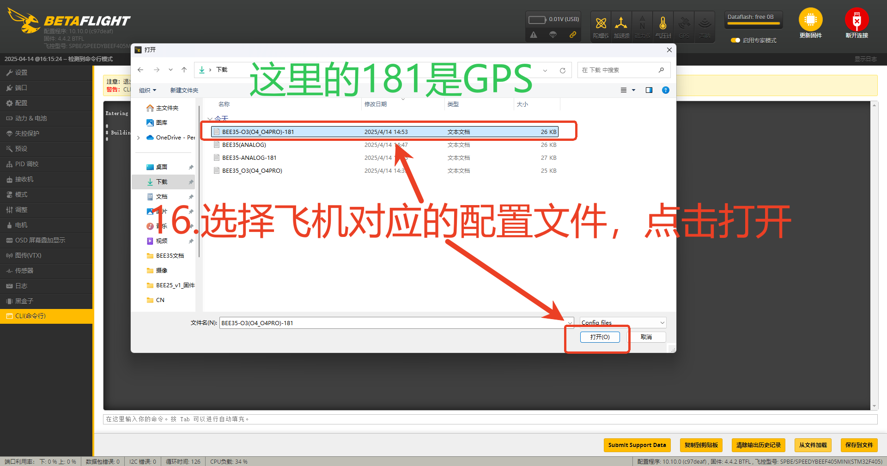Click the failsafe parachute status icon
Screen dimensions: 887x466
click(x=553, y=35)
